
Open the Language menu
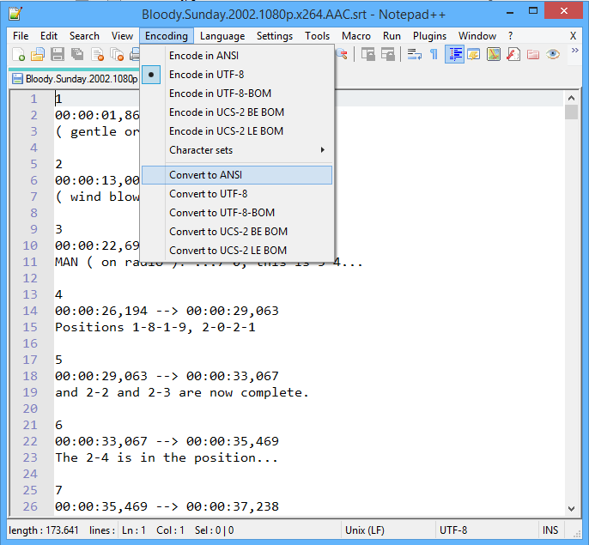pos(222,36)
